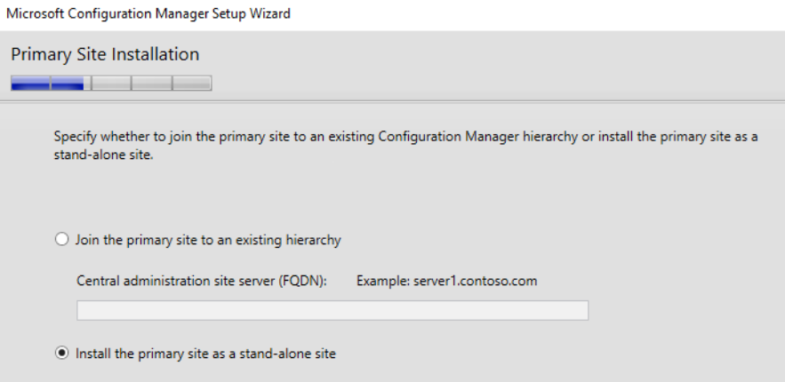Click the third progress bar segment

click(x=111, y=84)
